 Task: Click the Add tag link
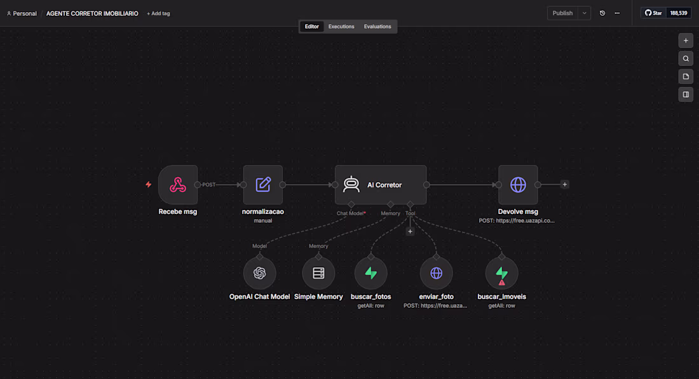158,13
